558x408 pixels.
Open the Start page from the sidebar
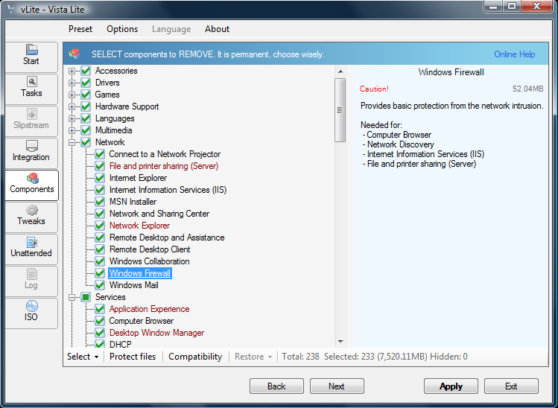point(31,57)
